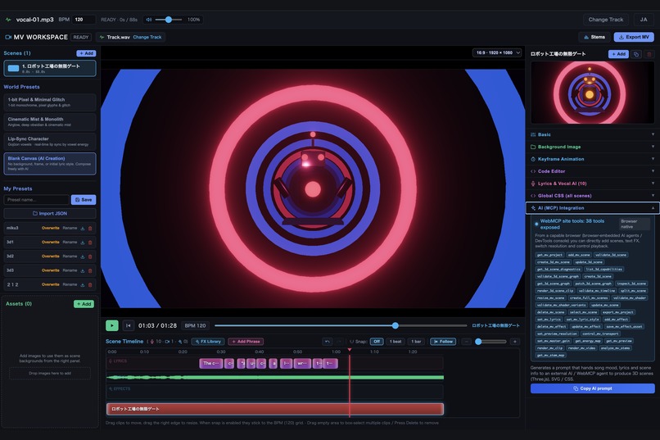
Task: Click the red delete scene icon in right panel
Action: pos(649,54)
